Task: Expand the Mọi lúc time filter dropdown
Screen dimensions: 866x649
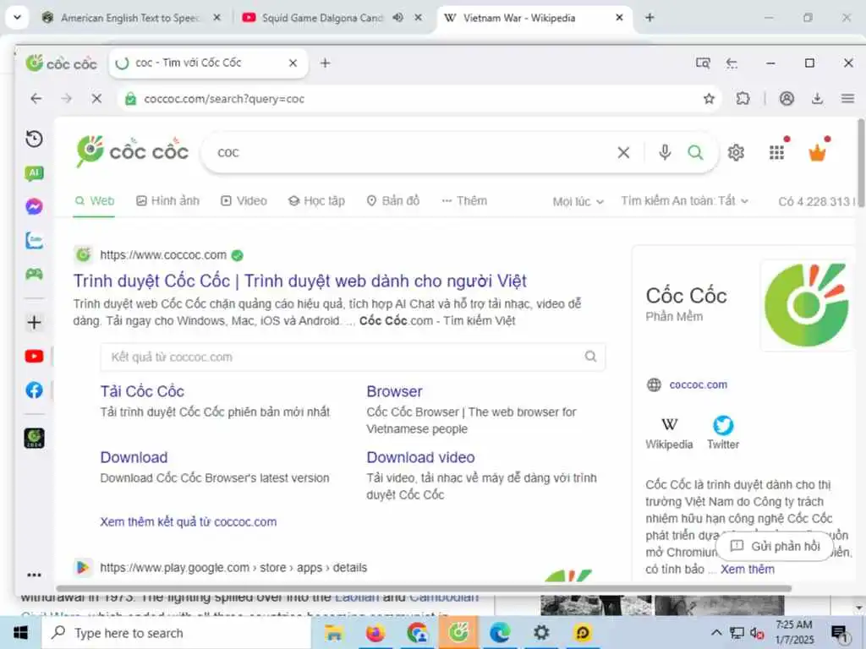Action: 578,201
